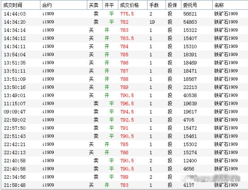Select the trade priced at 796.5
The image size is (248, 190).
(x=124, y=104)
